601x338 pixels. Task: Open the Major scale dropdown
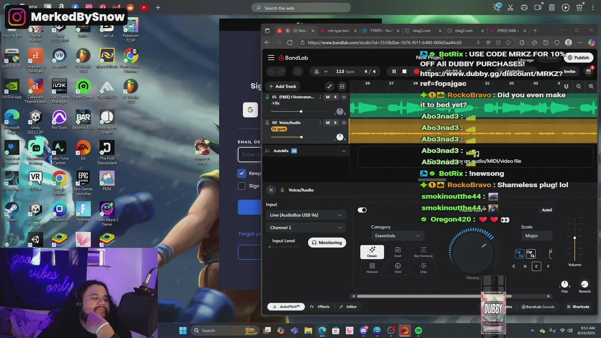(537, 236)
